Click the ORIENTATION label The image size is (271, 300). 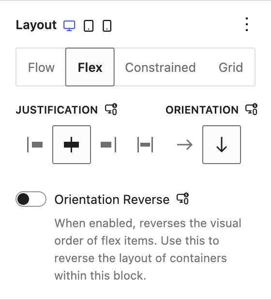202,110
